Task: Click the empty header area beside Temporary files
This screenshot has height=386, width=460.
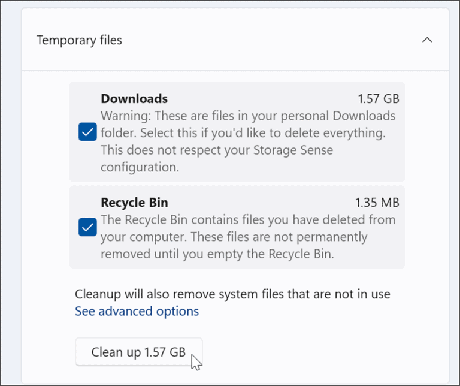Action: point(270,40)
